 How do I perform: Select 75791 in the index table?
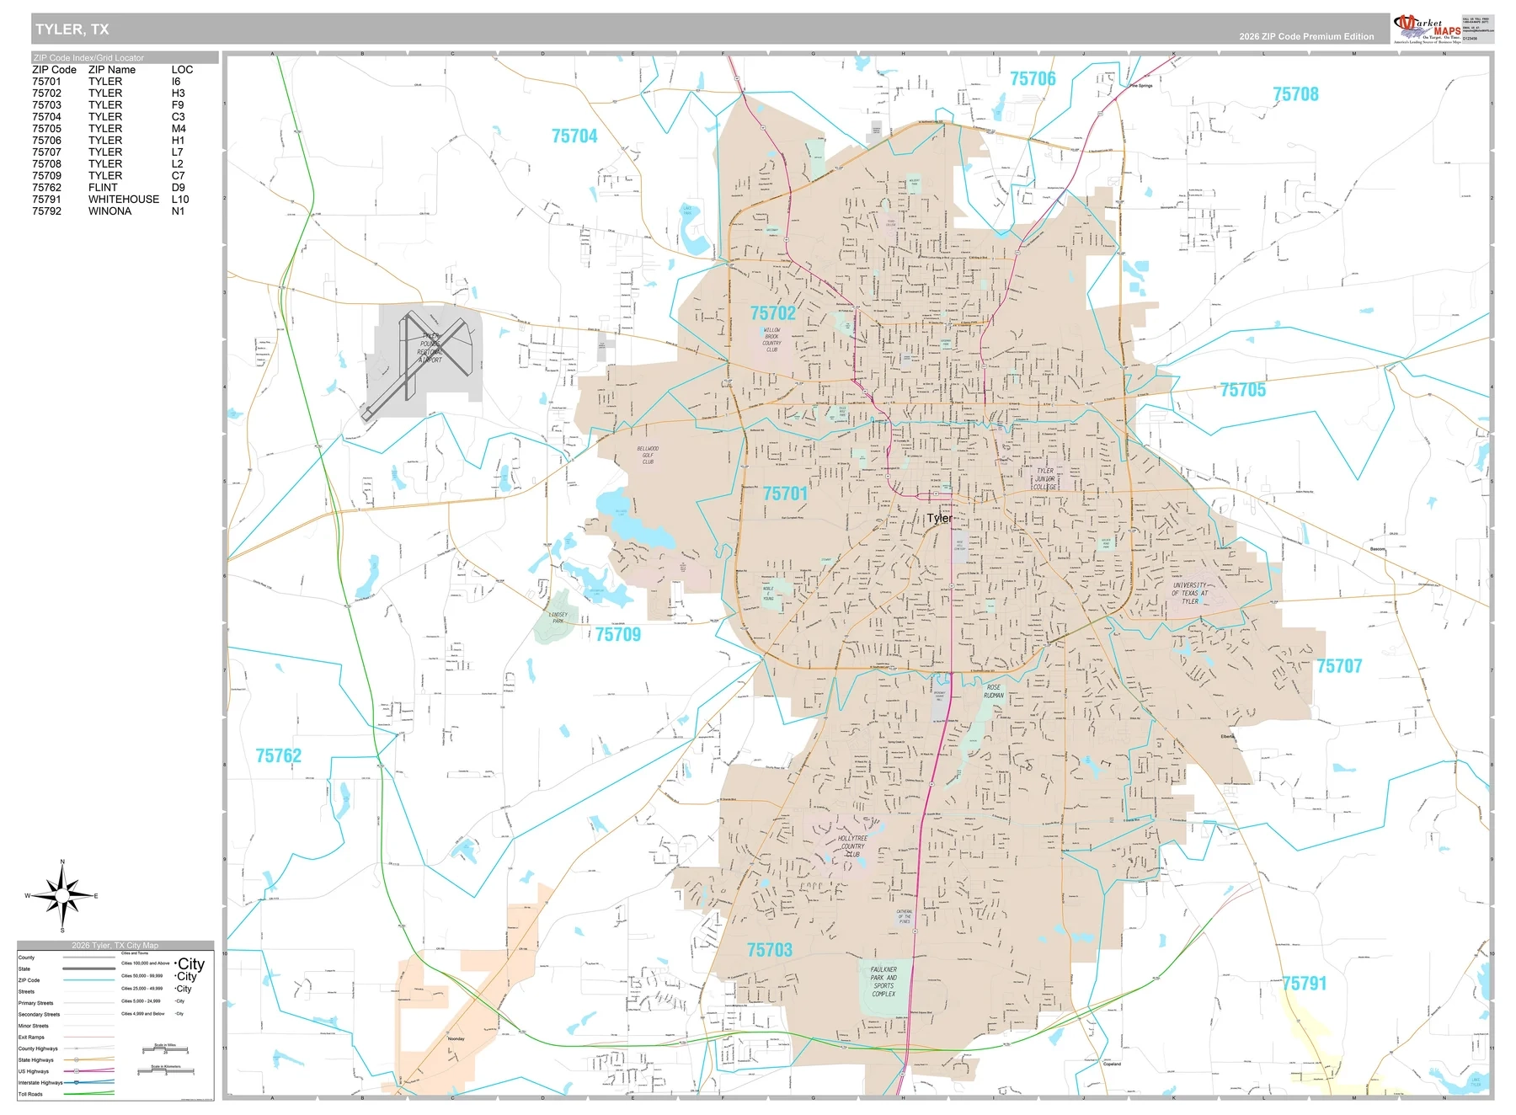(x=46, y=200)
